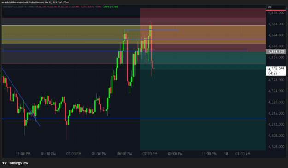
Task: Click the 4,304.000 price axis label
Action: (276, 147)
